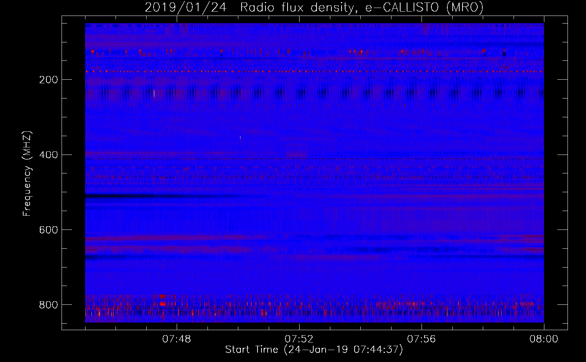Image resolution: width=586 pixels, height=362 pixels.
Task: Click the 400 frequency tick label
Action: pos(48,155)
